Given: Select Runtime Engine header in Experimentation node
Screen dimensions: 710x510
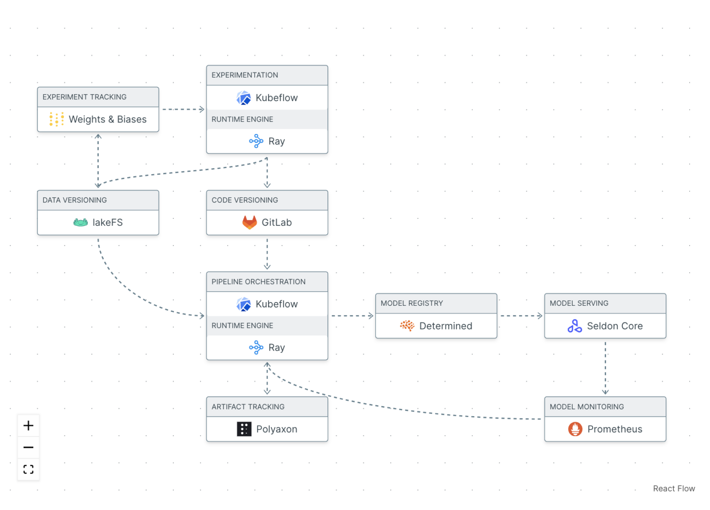Looking at the screenshot, I should [x=267, y=119].
